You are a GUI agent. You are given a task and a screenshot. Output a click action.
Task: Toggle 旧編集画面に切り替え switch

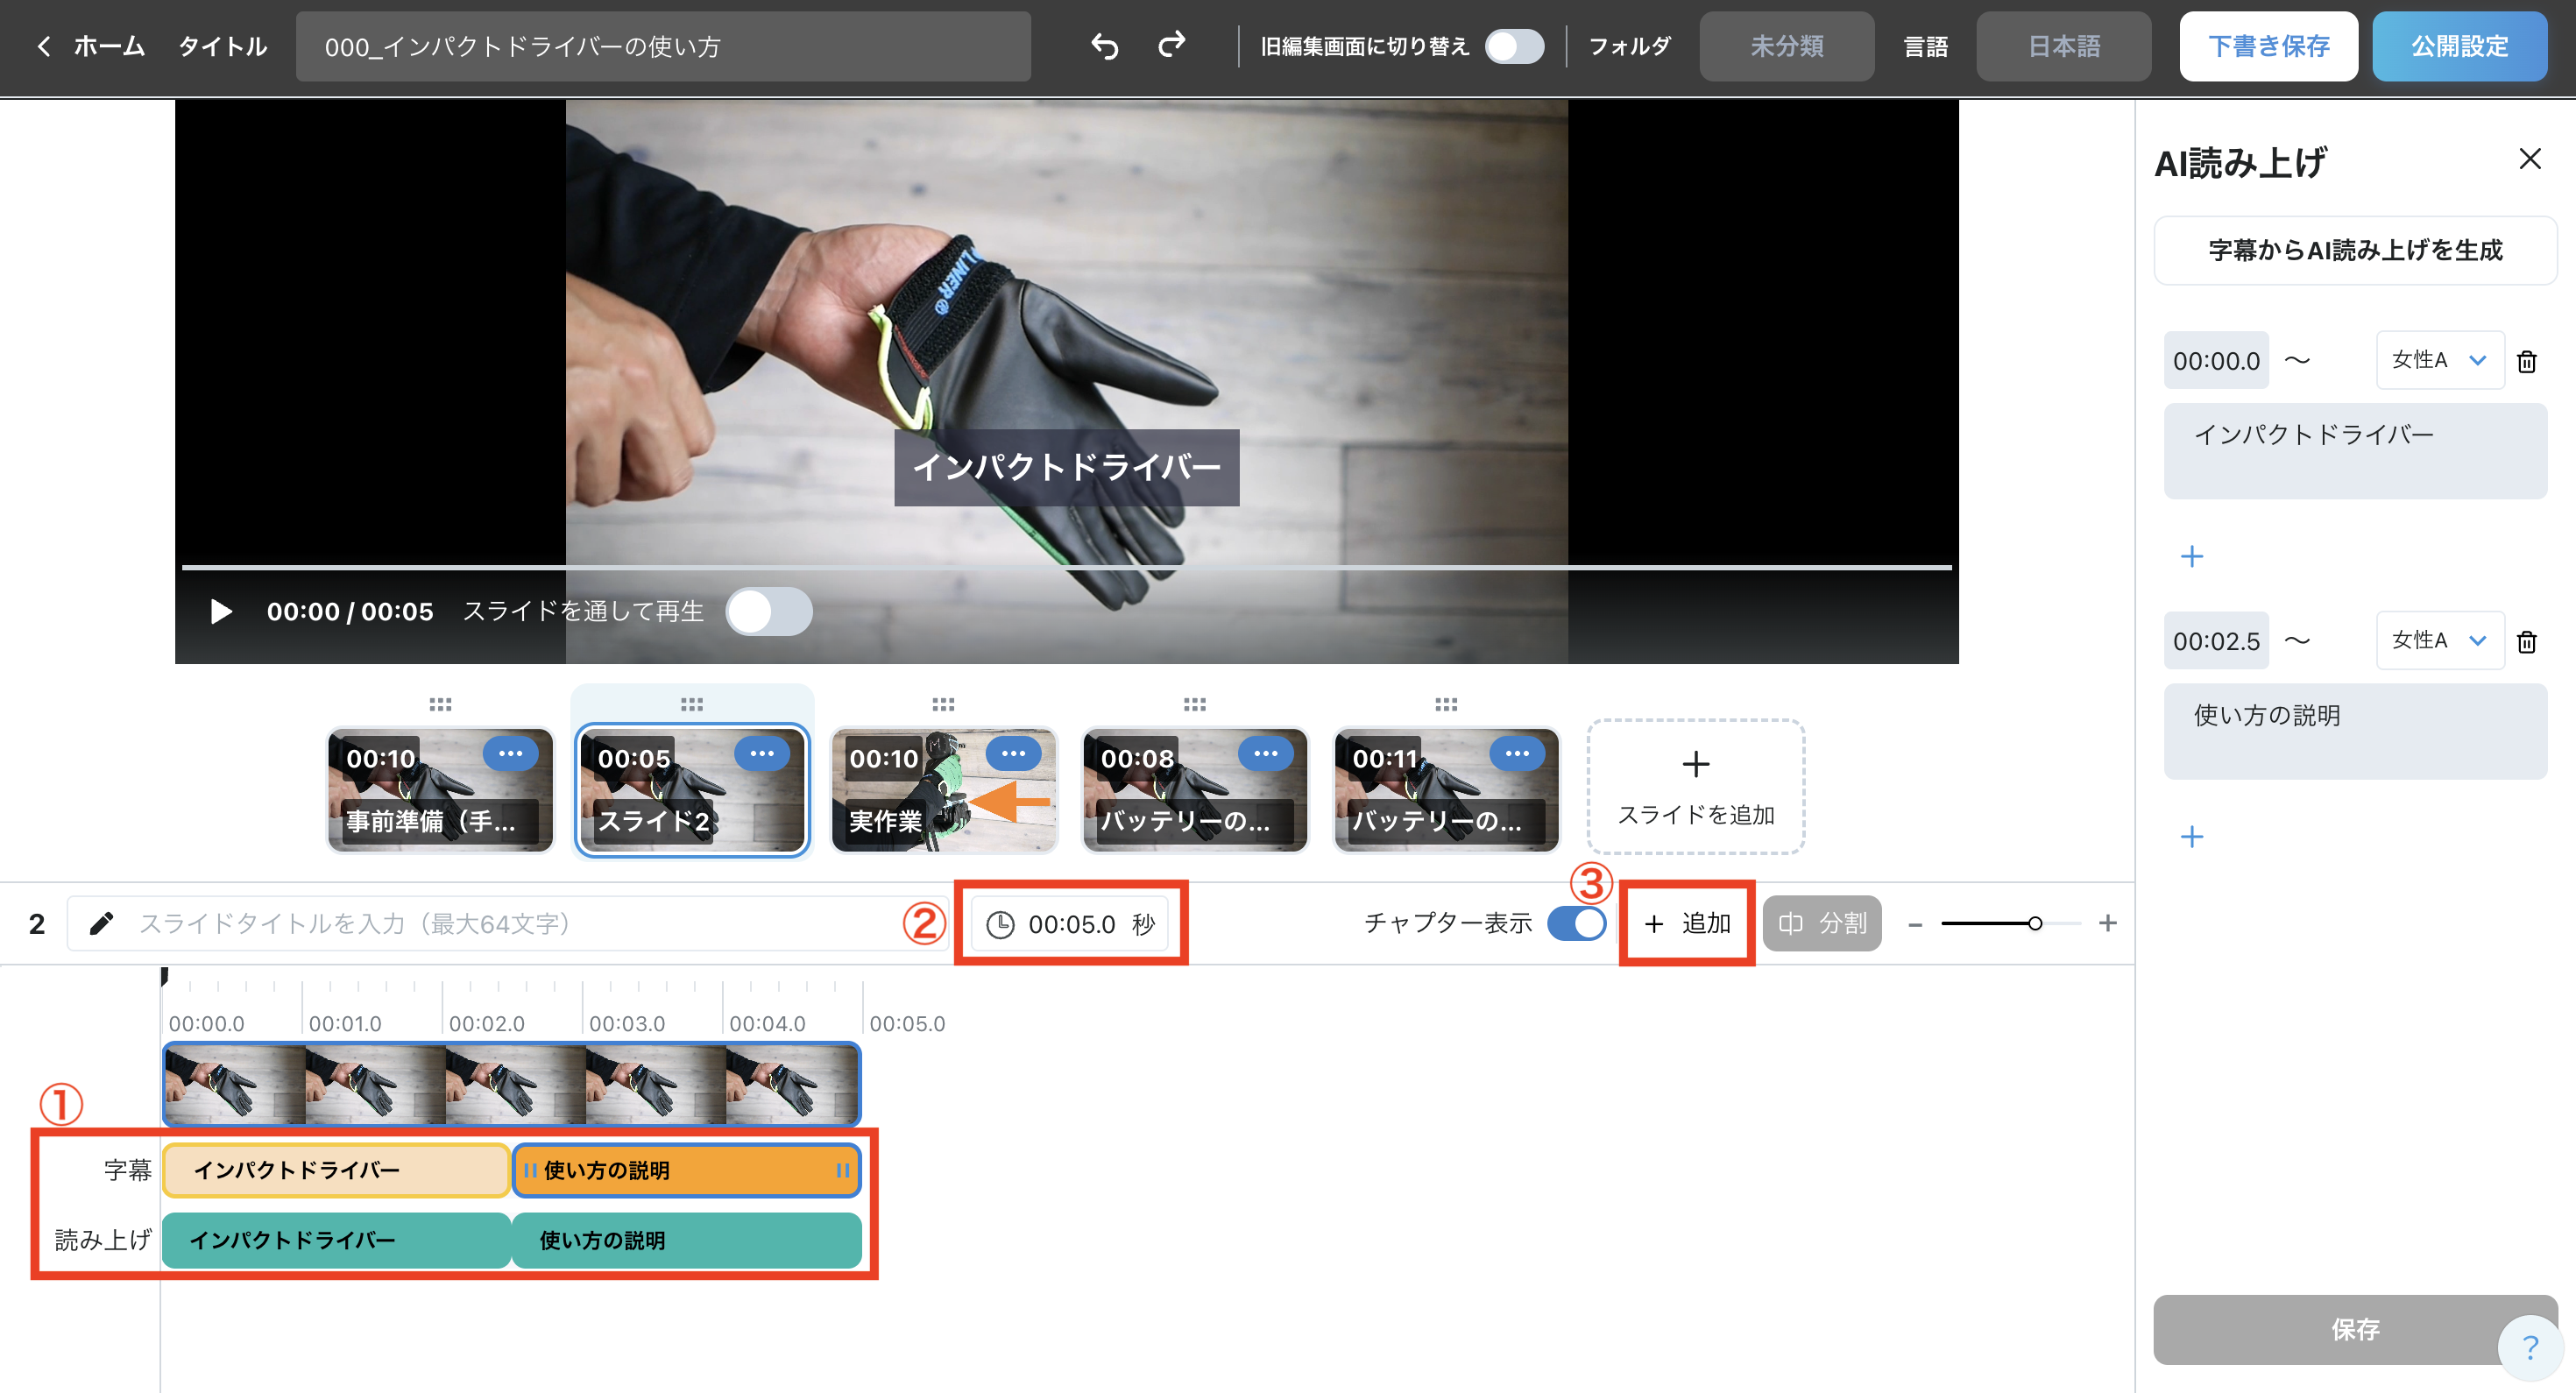coord(1513,46)
